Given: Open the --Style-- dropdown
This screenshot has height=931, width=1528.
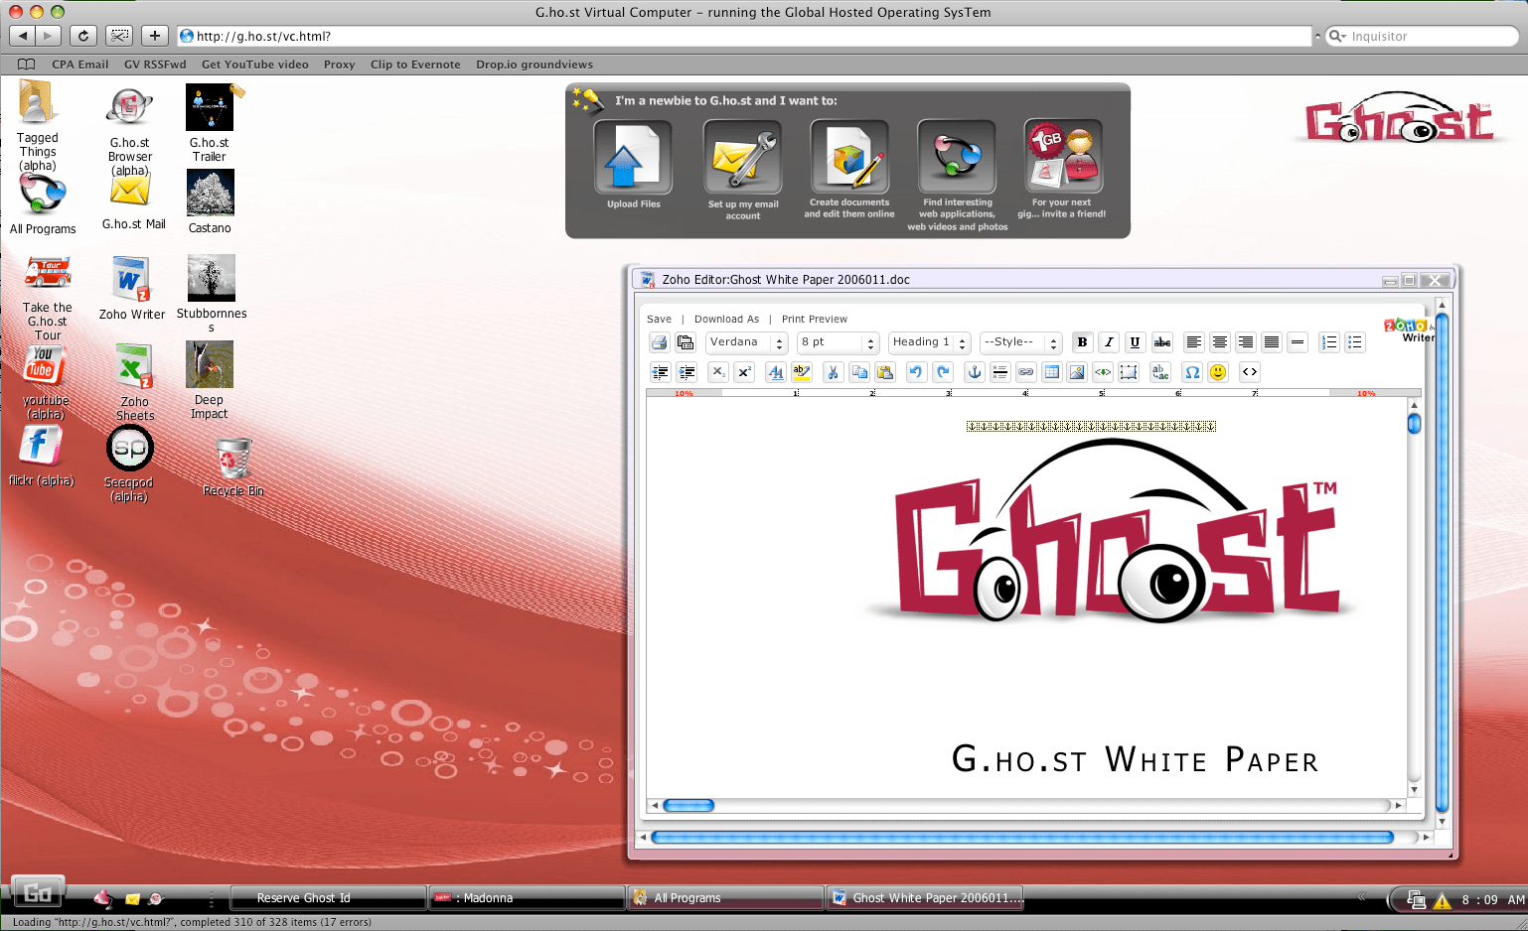Looking at the screenshot, I should (1020, 342).
